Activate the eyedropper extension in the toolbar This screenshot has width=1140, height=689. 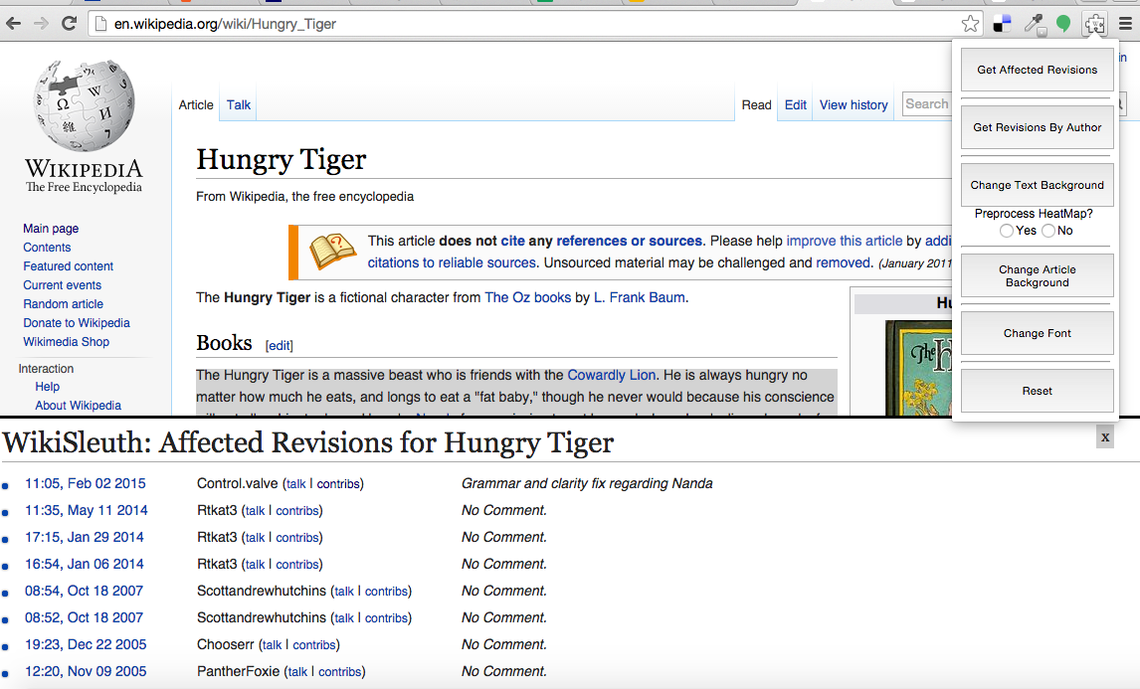[1033, 22]
